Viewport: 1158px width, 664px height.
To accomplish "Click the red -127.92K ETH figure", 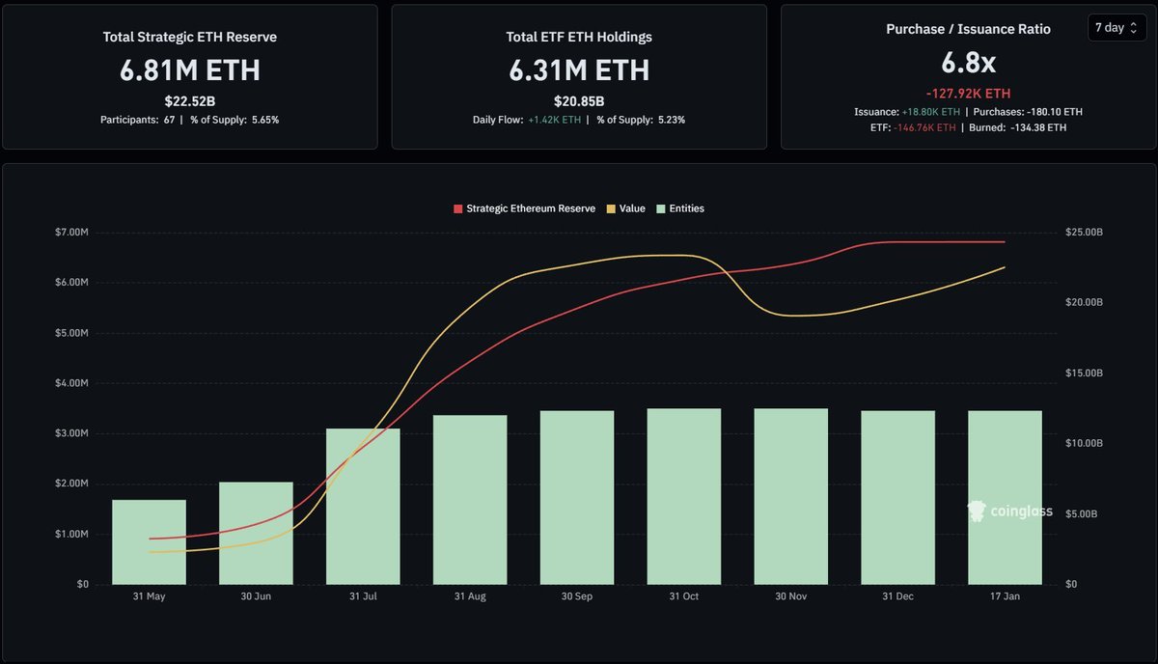I will pyautogui.click(x=968, y=94).
